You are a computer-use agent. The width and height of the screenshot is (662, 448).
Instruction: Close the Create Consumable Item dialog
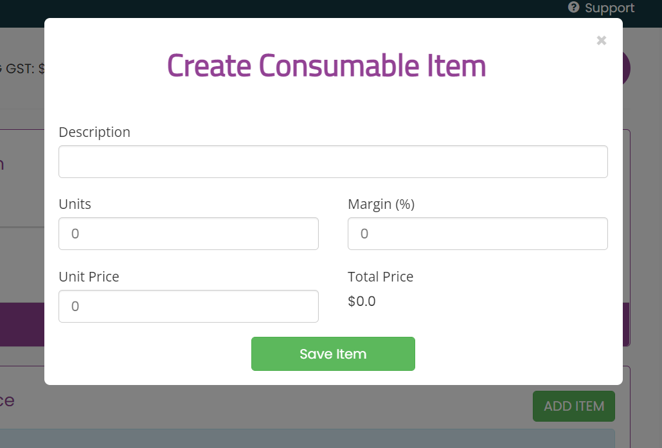coord(601,40)
